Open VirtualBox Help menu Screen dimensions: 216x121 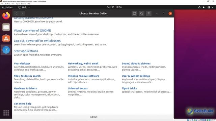(29, 4)
